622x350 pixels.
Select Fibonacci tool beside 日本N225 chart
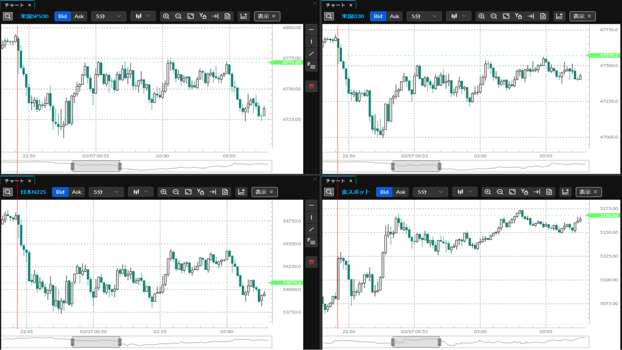[x=312, y=241]
